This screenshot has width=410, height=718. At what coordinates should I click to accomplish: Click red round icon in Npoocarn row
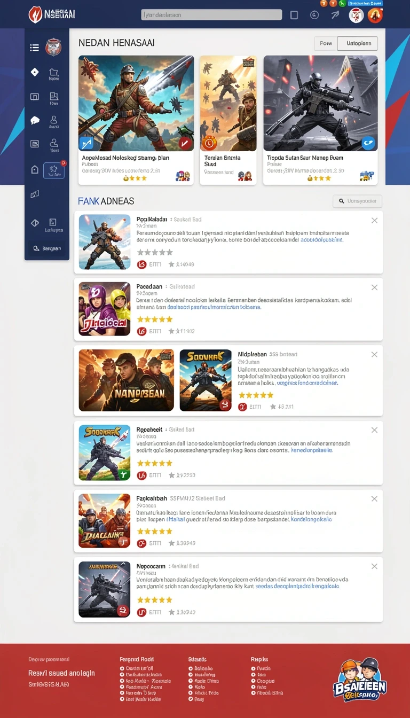tap(141, 612)
